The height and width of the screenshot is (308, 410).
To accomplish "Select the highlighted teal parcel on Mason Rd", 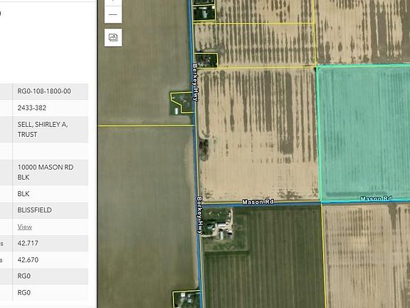I will click(364, 133).
